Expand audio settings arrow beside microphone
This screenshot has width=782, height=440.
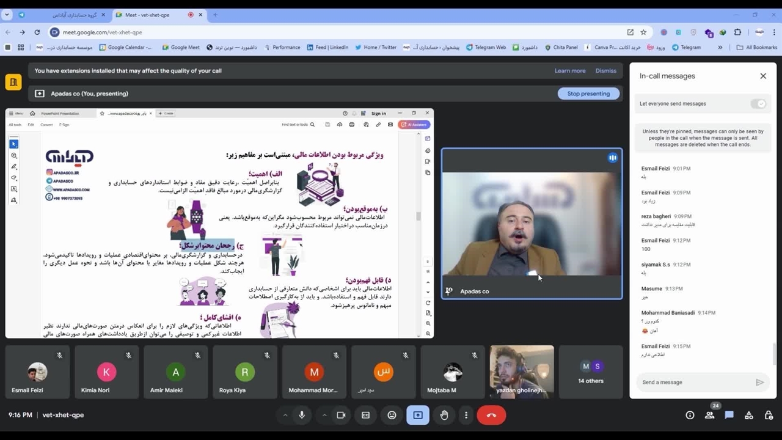click(x=285, y=415)
